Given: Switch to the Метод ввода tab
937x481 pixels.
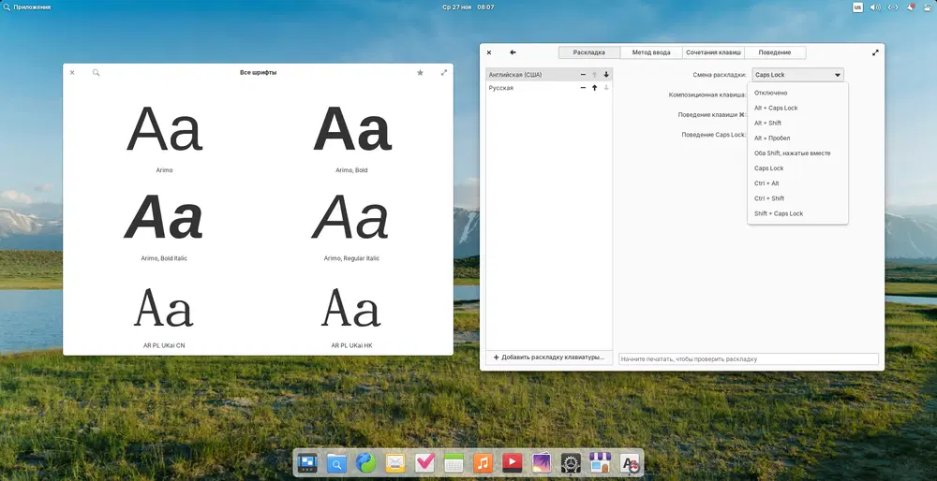Looking at the screenshot, I should click(x=651, y=52).
